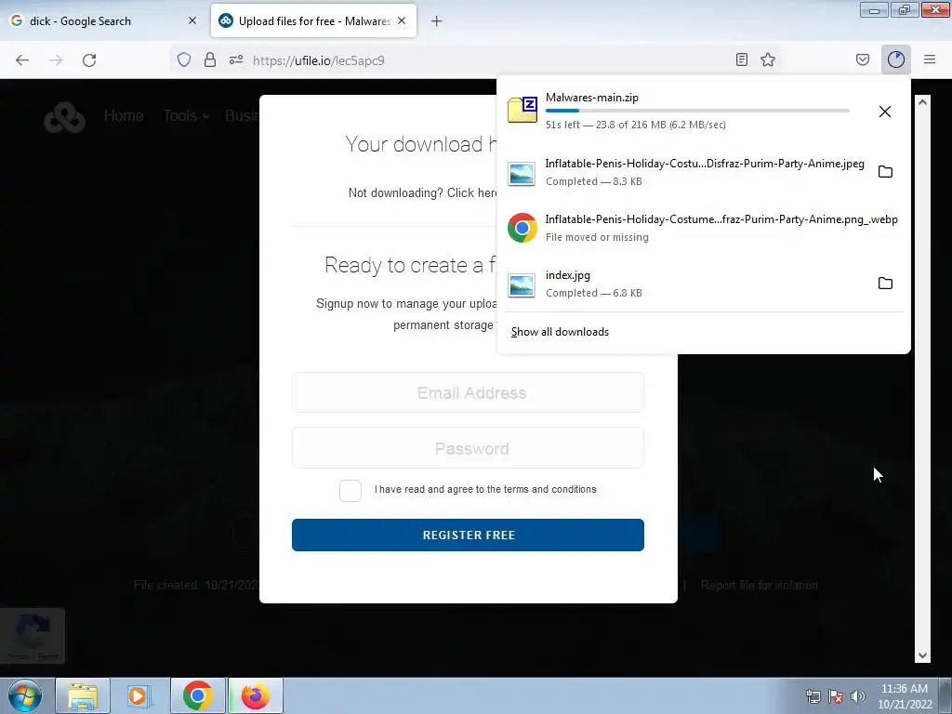The image size is (952, 714).
Task: Click Show all downloads
Action: (560, 332)
